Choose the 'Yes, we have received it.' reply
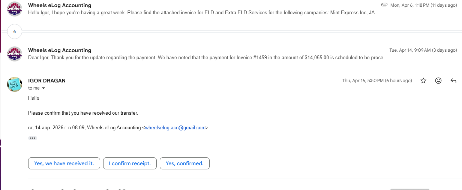 (x=64, y=163)
